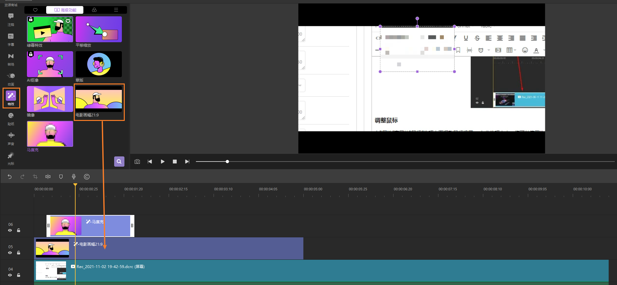This screenshot has width=617, height=285.
Task: Hide track 04 with eye icon
Action: (x=10, y=275)
